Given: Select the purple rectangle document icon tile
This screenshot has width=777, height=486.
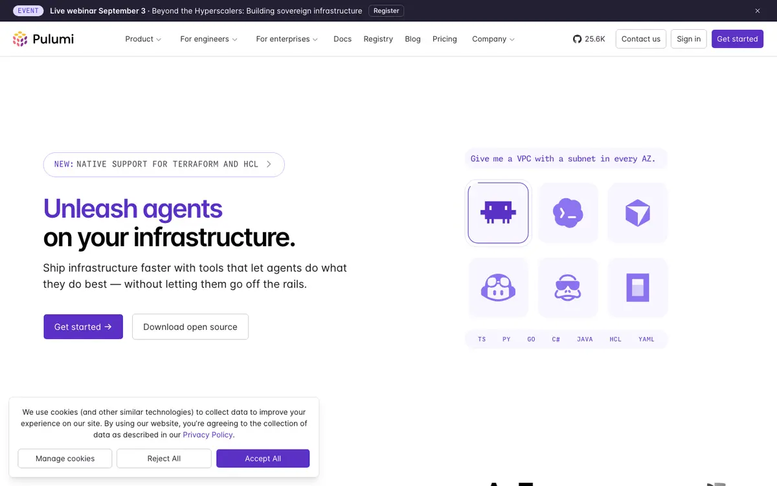Looking at the screenshot, I should [x=638, y=288].
